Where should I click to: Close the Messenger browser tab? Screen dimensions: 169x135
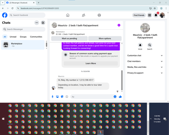coord(34,3)
